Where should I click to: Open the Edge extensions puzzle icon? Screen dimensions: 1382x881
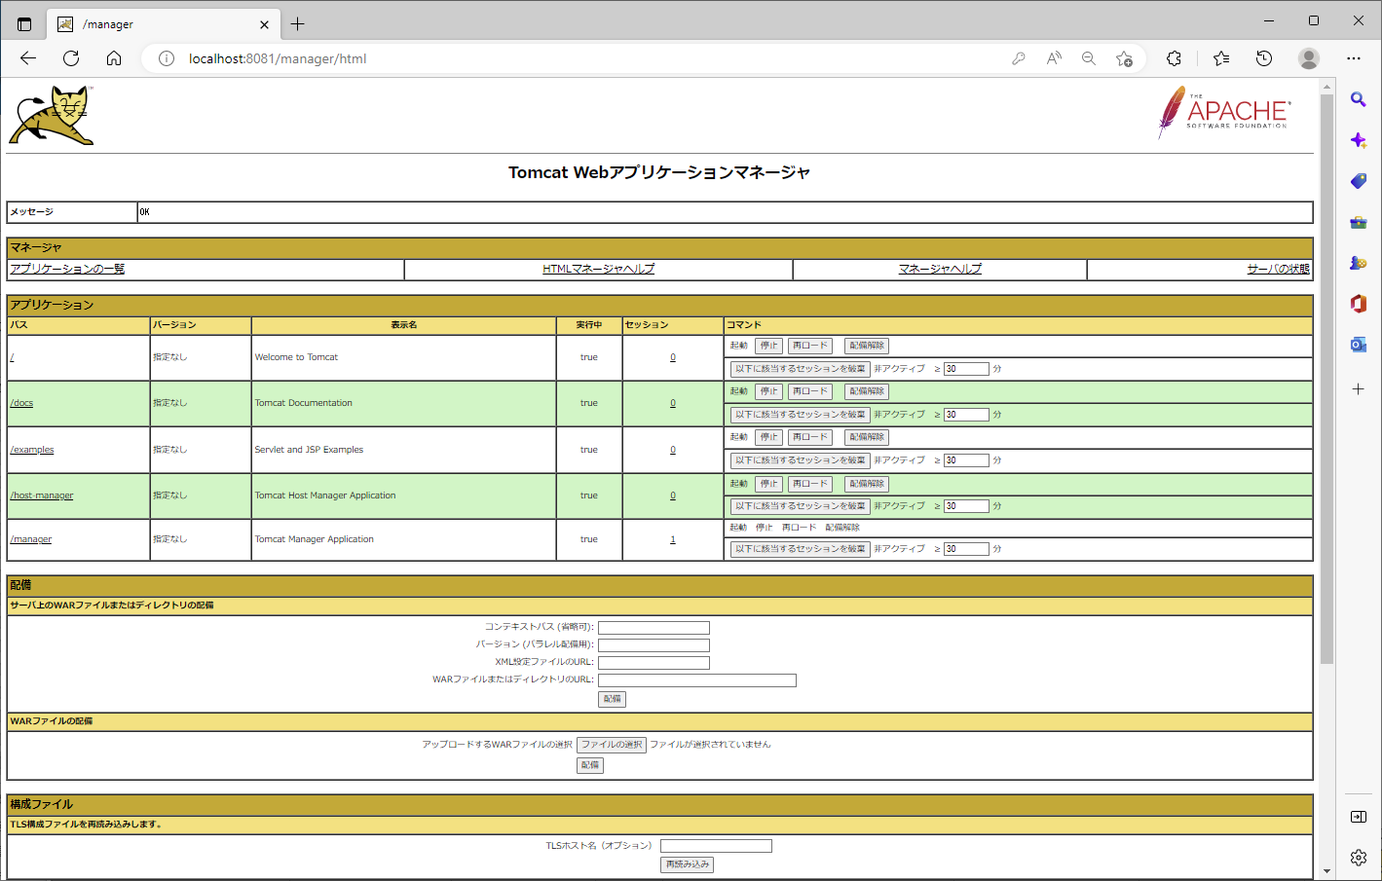(1174, 58)
